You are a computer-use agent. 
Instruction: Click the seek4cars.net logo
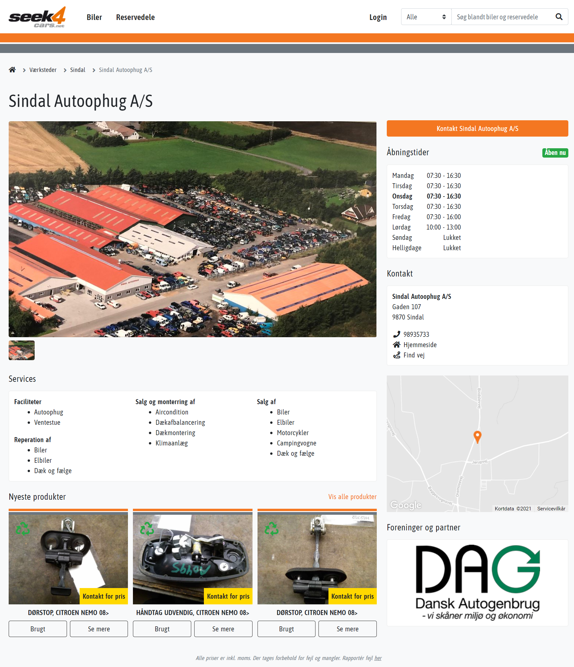(x=37, y=17)
